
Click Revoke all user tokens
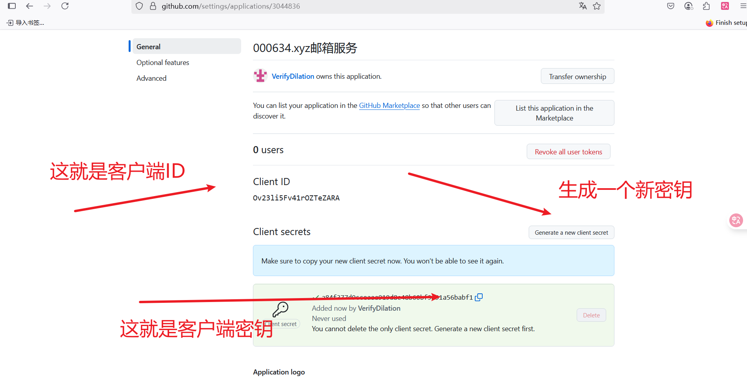pyautogui.click(x=568, y=152)
